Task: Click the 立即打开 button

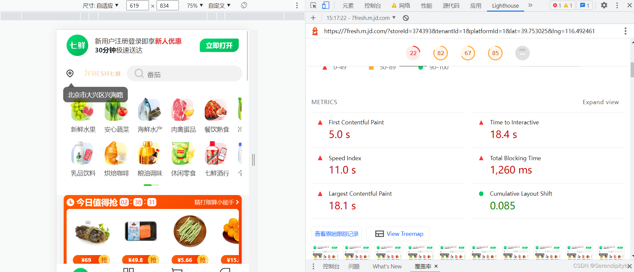Action: pos(219,45)
